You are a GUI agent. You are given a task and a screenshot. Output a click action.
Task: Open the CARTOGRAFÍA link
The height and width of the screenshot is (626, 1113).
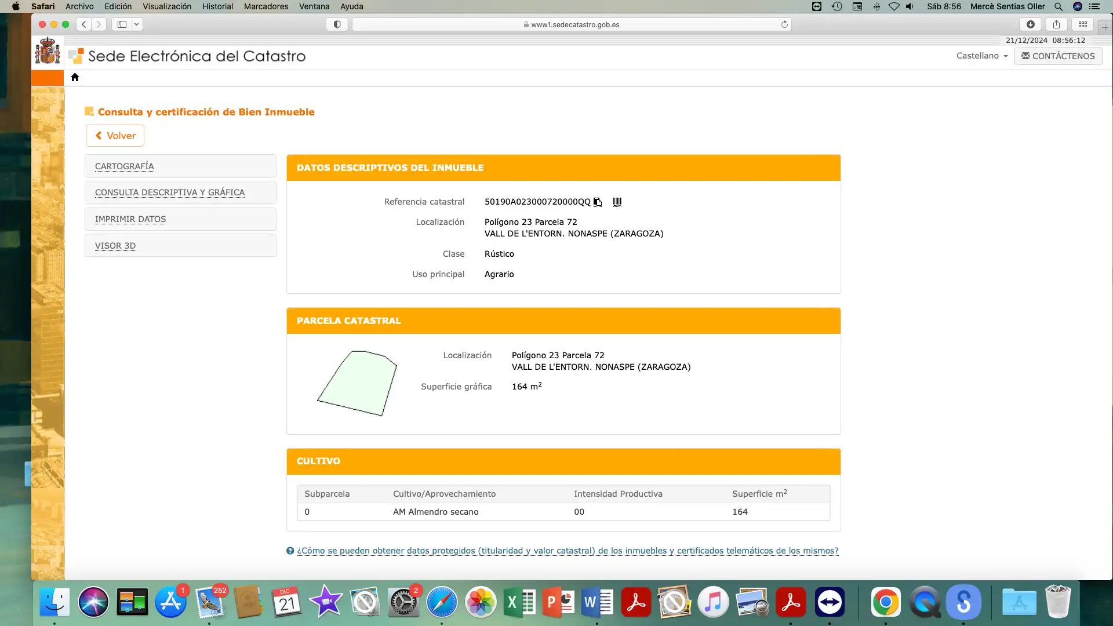point(125,166)
